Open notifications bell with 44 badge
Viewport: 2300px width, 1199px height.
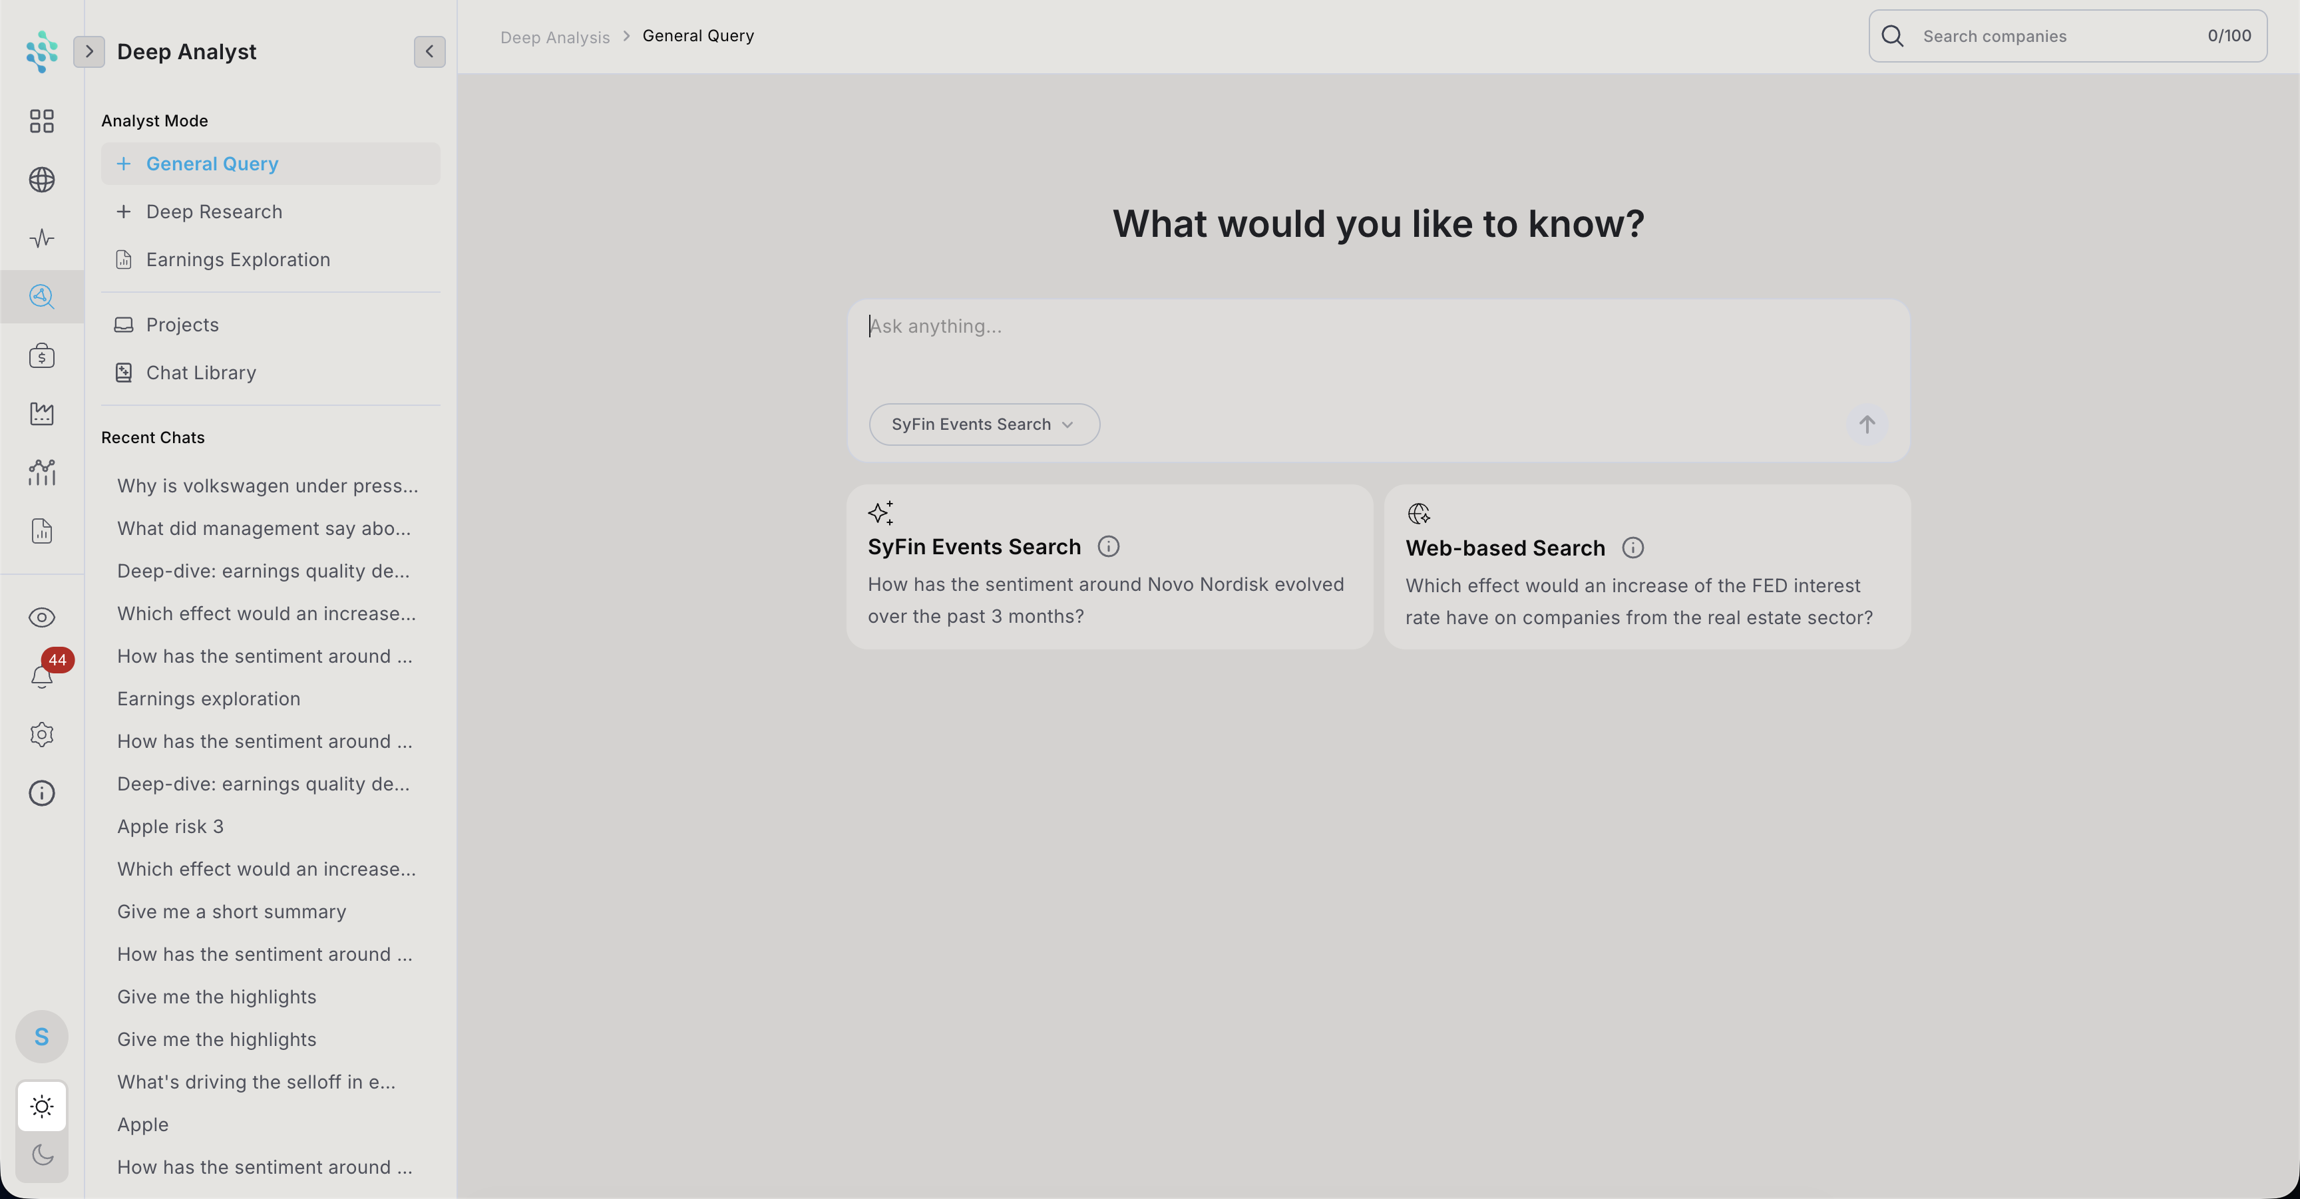coord(42,676)
